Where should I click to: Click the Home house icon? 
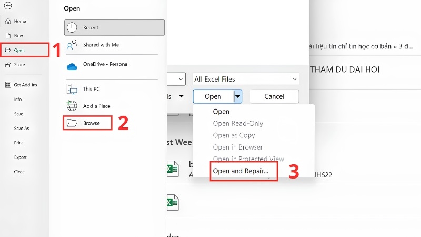point(8,21)
